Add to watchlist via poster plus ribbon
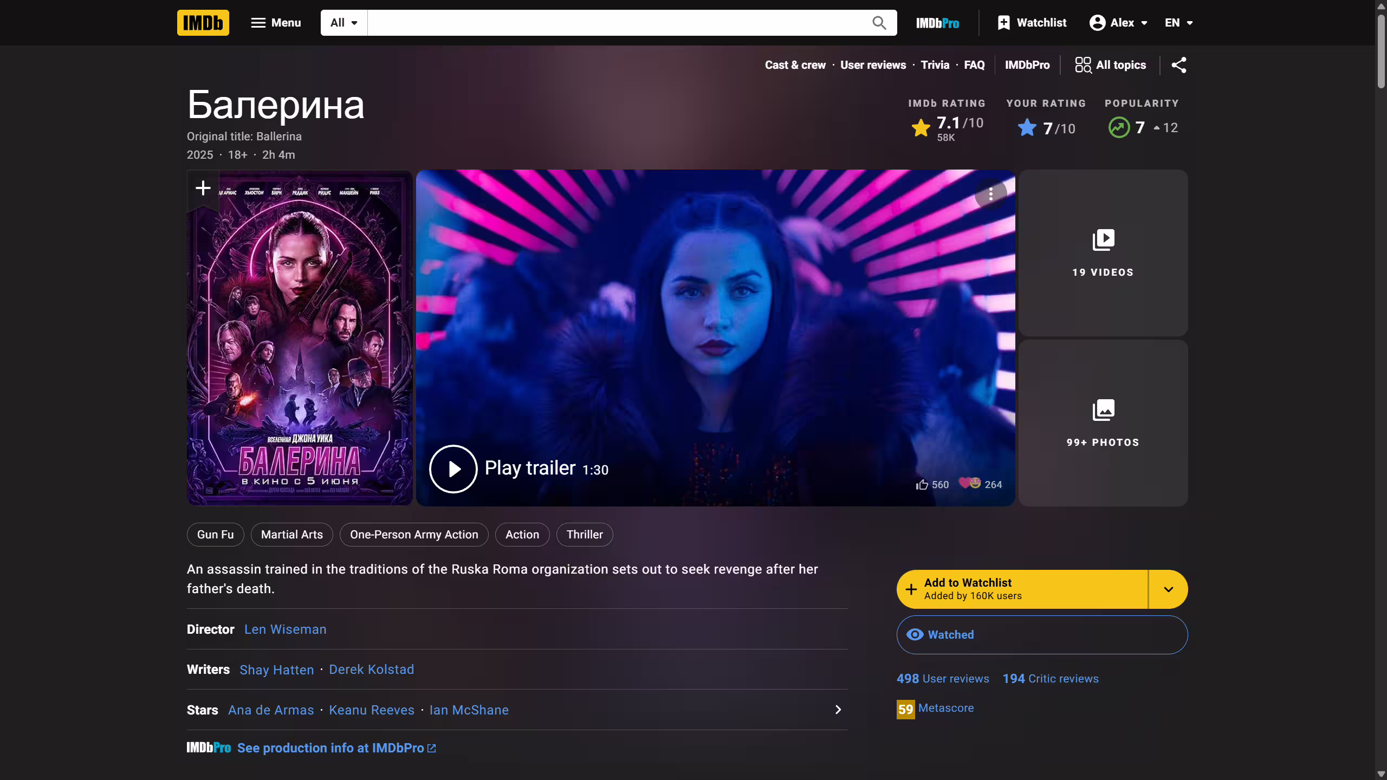The height and width of the screenshot is (780, 1387). [203, 188]
